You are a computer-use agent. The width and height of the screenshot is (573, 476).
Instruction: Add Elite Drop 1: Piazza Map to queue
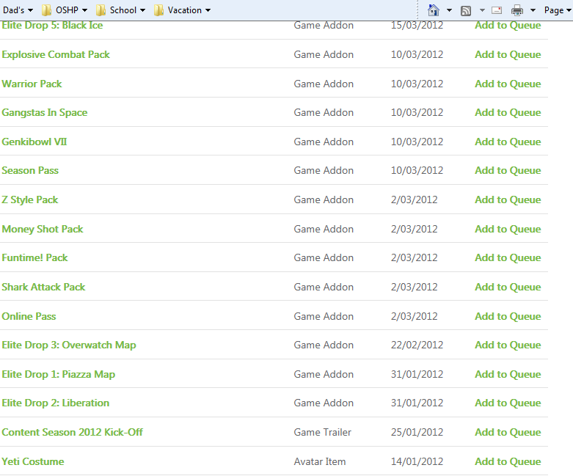[508, 374]
